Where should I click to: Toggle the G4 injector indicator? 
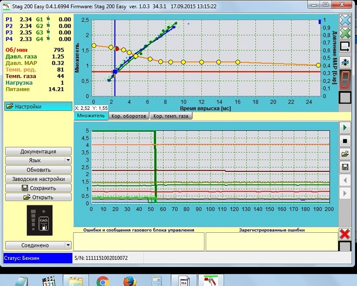pyautogui.click(x=48, y=39)
